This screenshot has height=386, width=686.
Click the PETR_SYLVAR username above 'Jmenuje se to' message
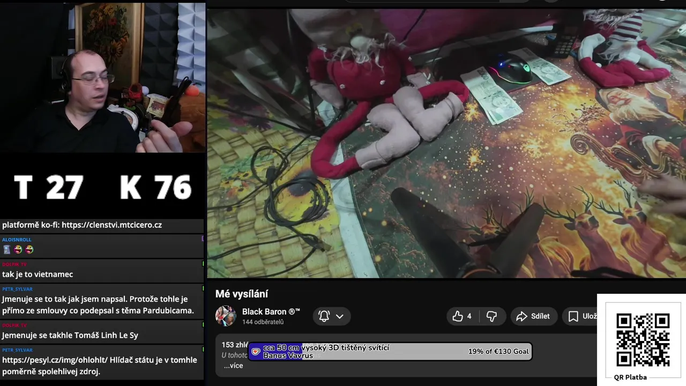[x=17, y=289]
